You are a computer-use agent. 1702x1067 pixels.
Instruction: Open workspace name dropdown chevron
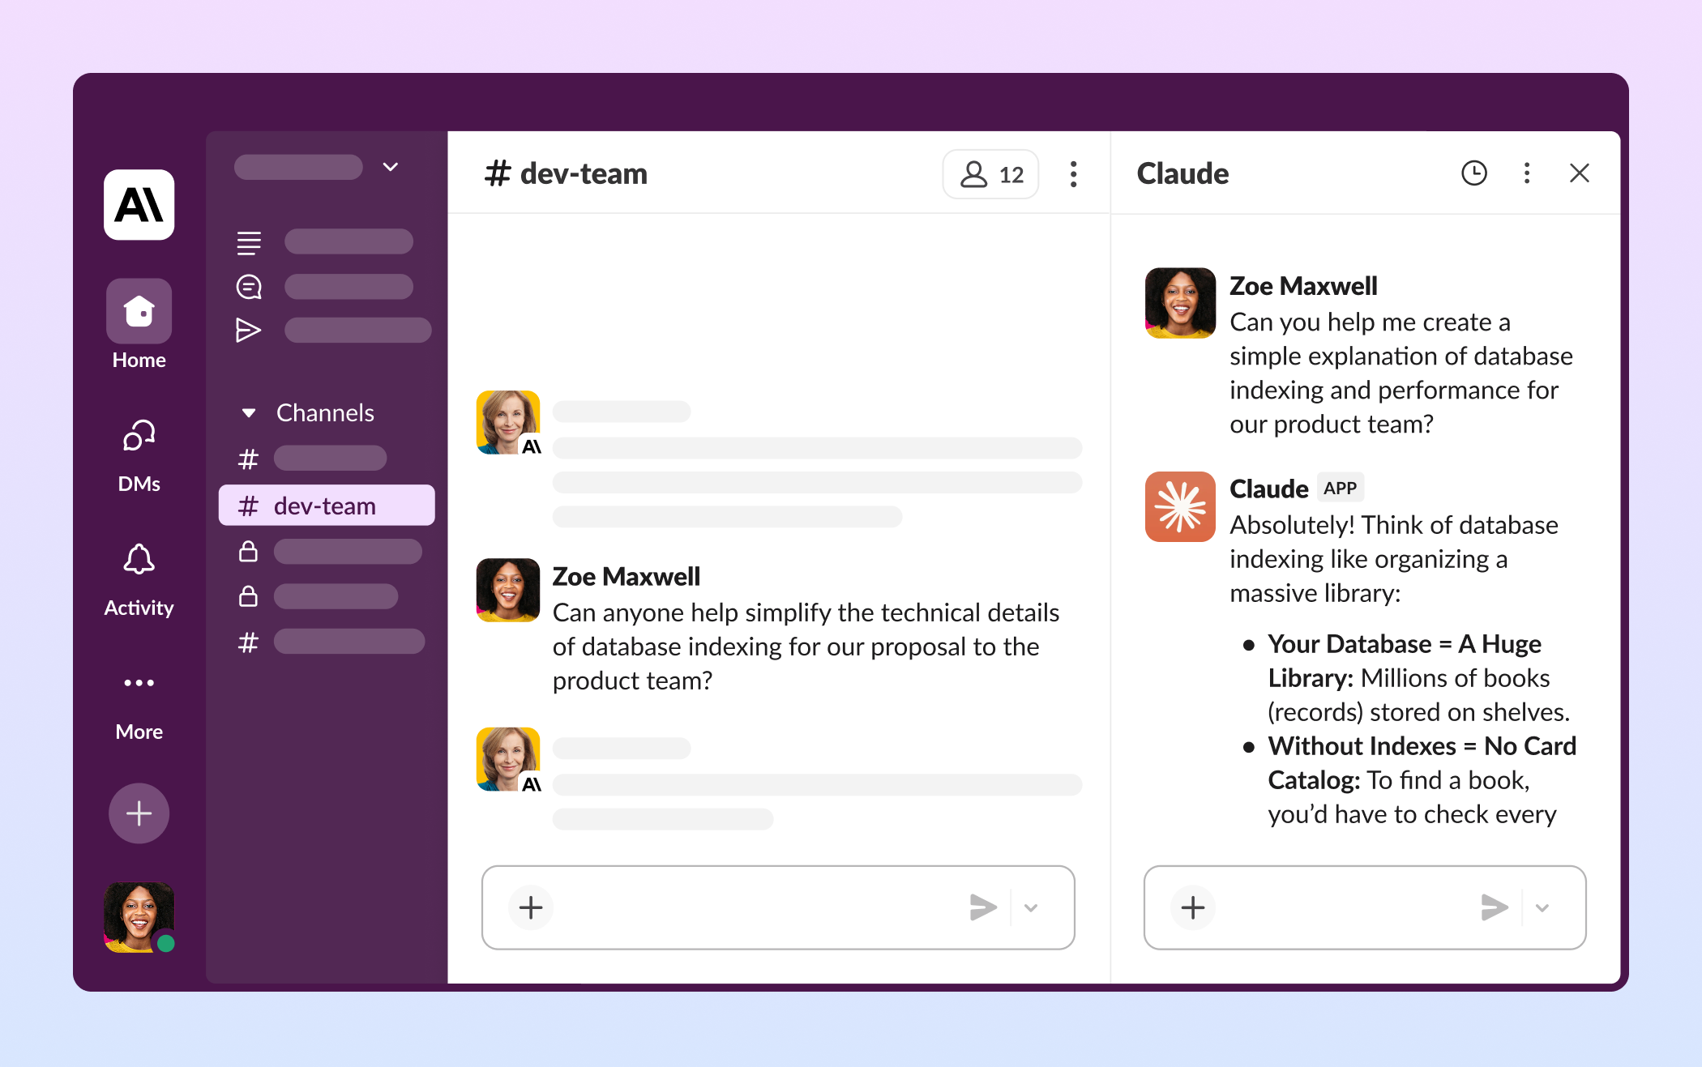tap(391, 167)
